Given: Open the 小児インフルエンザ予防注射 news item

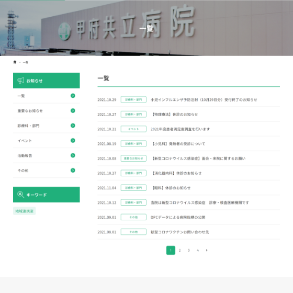Looking at the screenshot, I should [204, 100].
